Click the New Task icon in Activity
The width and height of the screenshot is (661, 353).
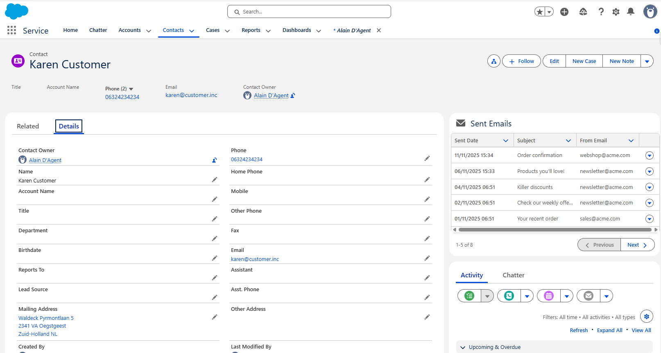click(469, 296)
